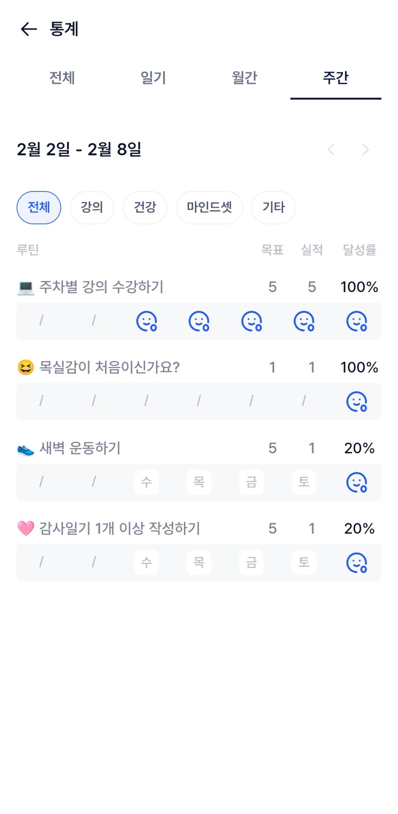Click first smiley in 주차별 강의 수강하기 row
The image size is (398, 814).
[x=146, y=321]
